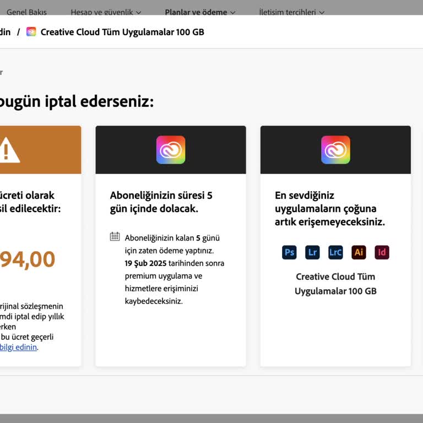
Task: Click the Photoshop (Ps) app icon
Action: coord(289,252)
